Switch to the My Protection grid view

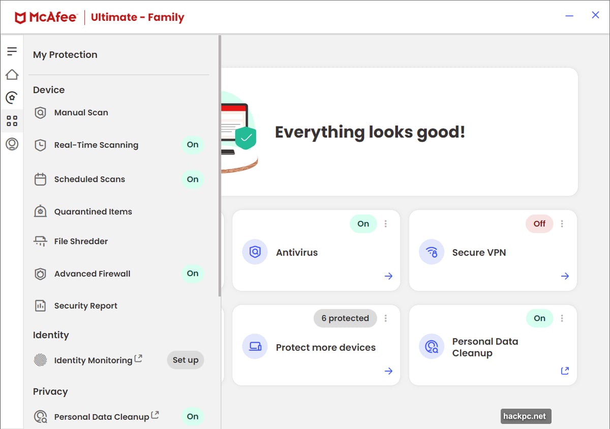pos(12,121)
